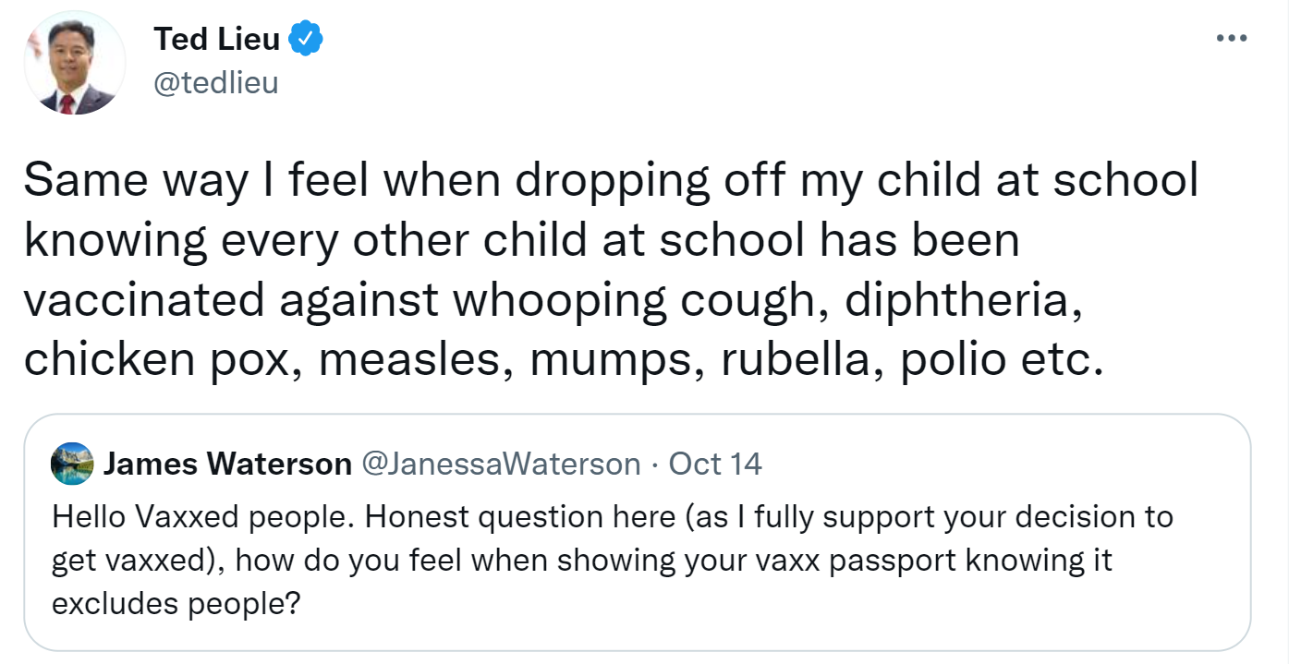Click the line starting "knowing every other child"
The height and width of the screenshot is (664, 1289).
522,241
